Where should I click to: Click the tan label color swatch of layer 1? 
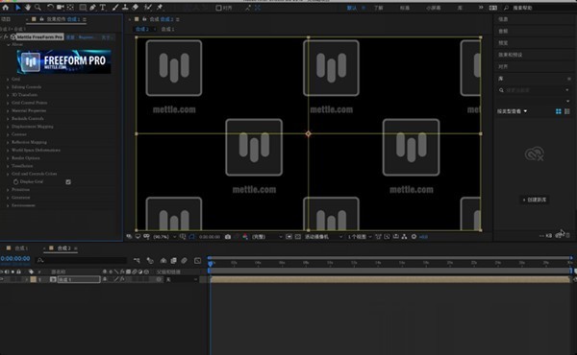click(33, 279)
